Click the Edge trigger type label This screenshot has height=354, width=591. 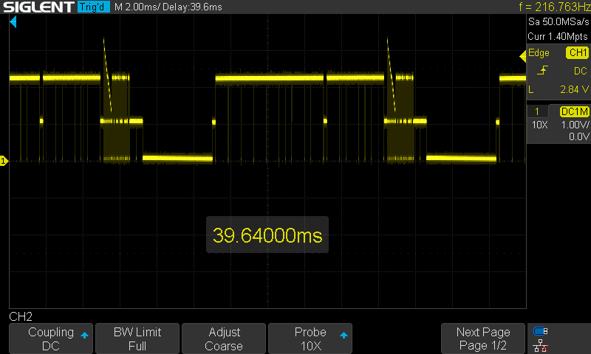(x=539, y=52)
